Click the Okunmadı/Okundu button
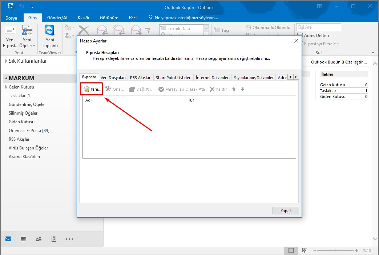Screen dimensions: 379x255 coord(268,28)
